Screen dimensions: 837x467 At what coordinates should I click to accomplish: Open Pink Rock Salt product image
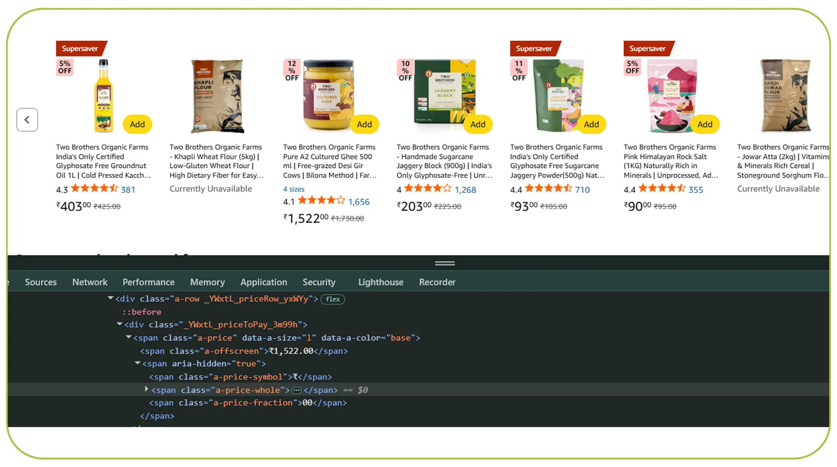[672, 95]
